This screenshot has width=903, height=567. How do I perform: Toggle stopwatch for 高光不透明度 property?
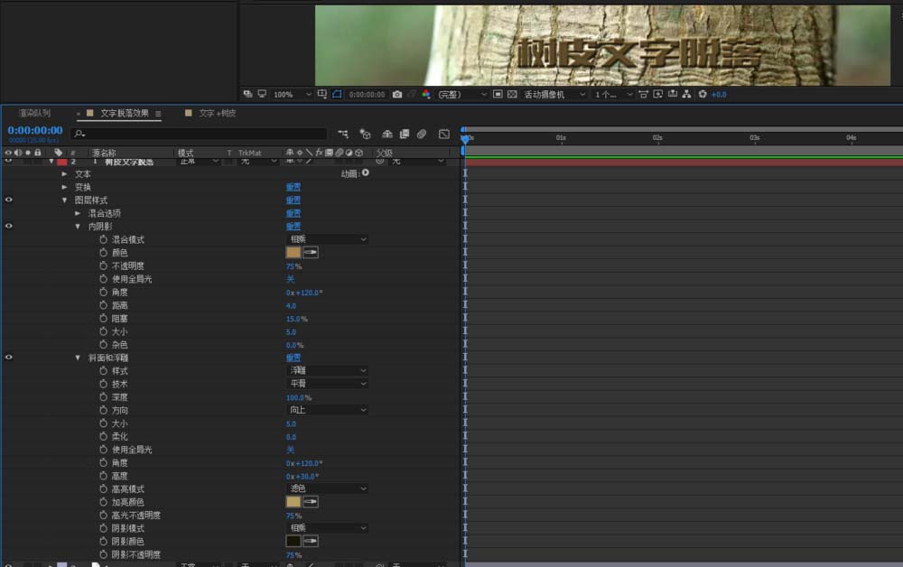tap(103, 516)
